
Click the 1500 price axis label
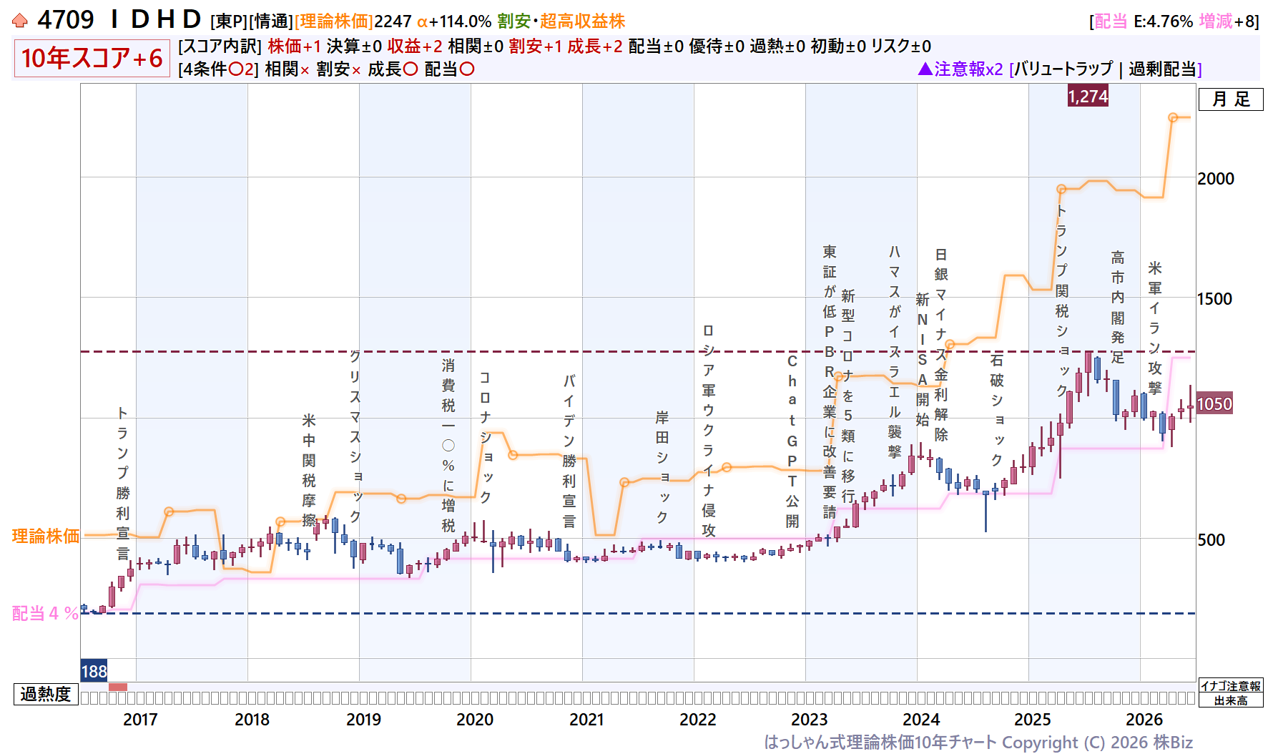pos(1215,299)
